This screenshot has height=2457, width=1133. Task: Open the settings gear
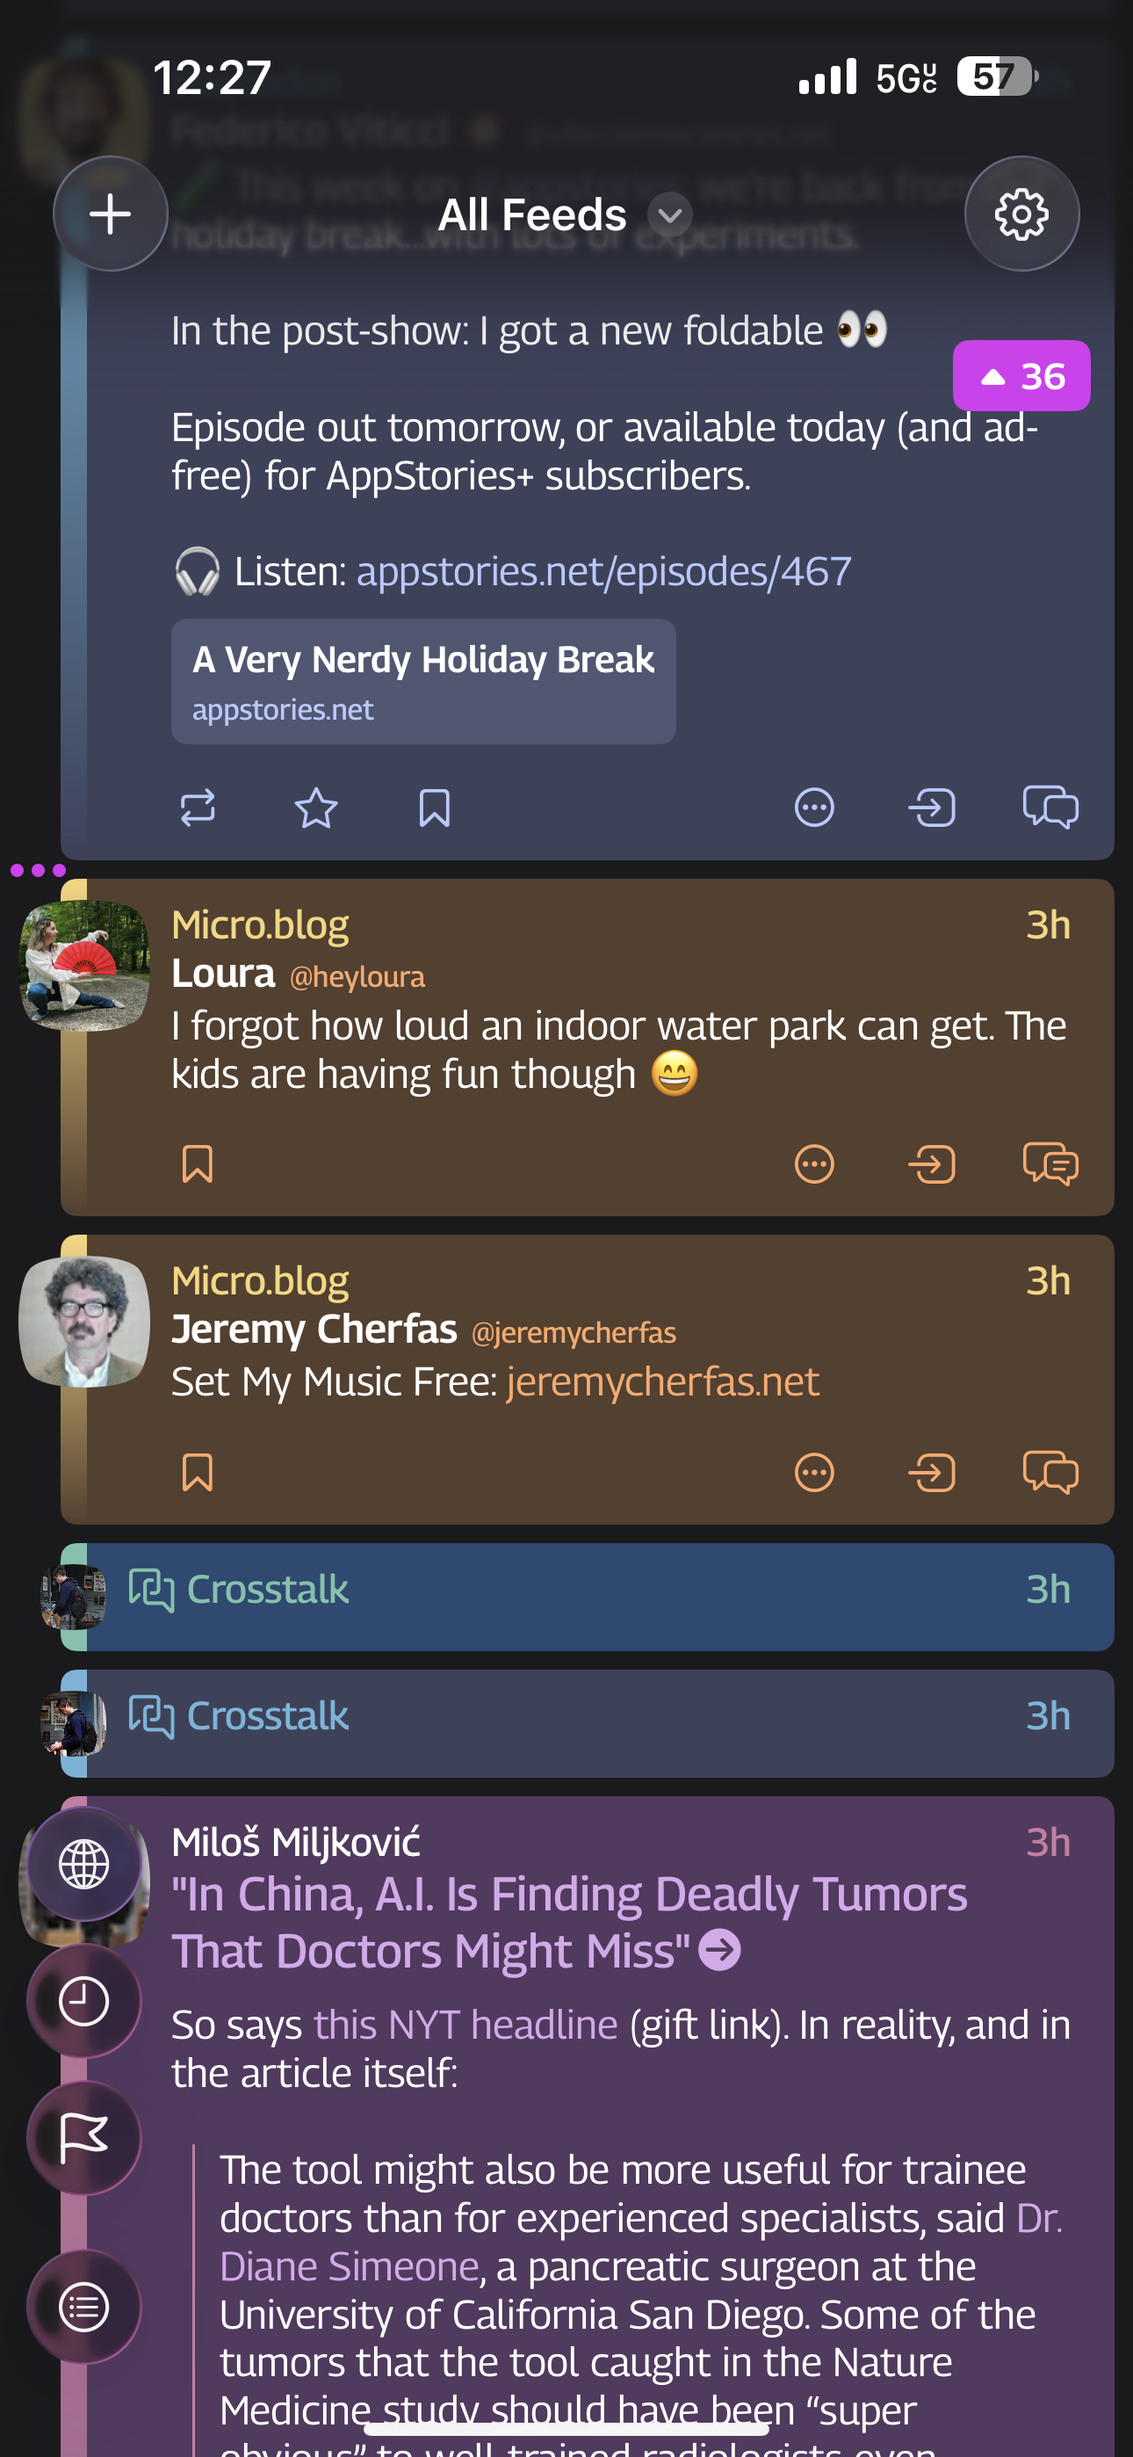coord(1021,214)
